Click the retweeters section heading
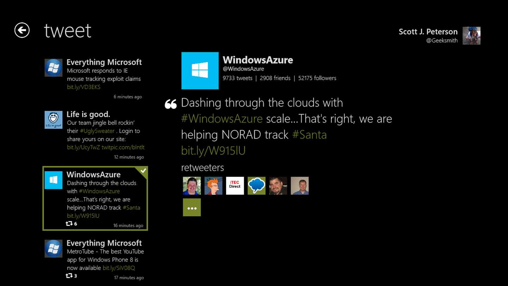 pos(202,167)
